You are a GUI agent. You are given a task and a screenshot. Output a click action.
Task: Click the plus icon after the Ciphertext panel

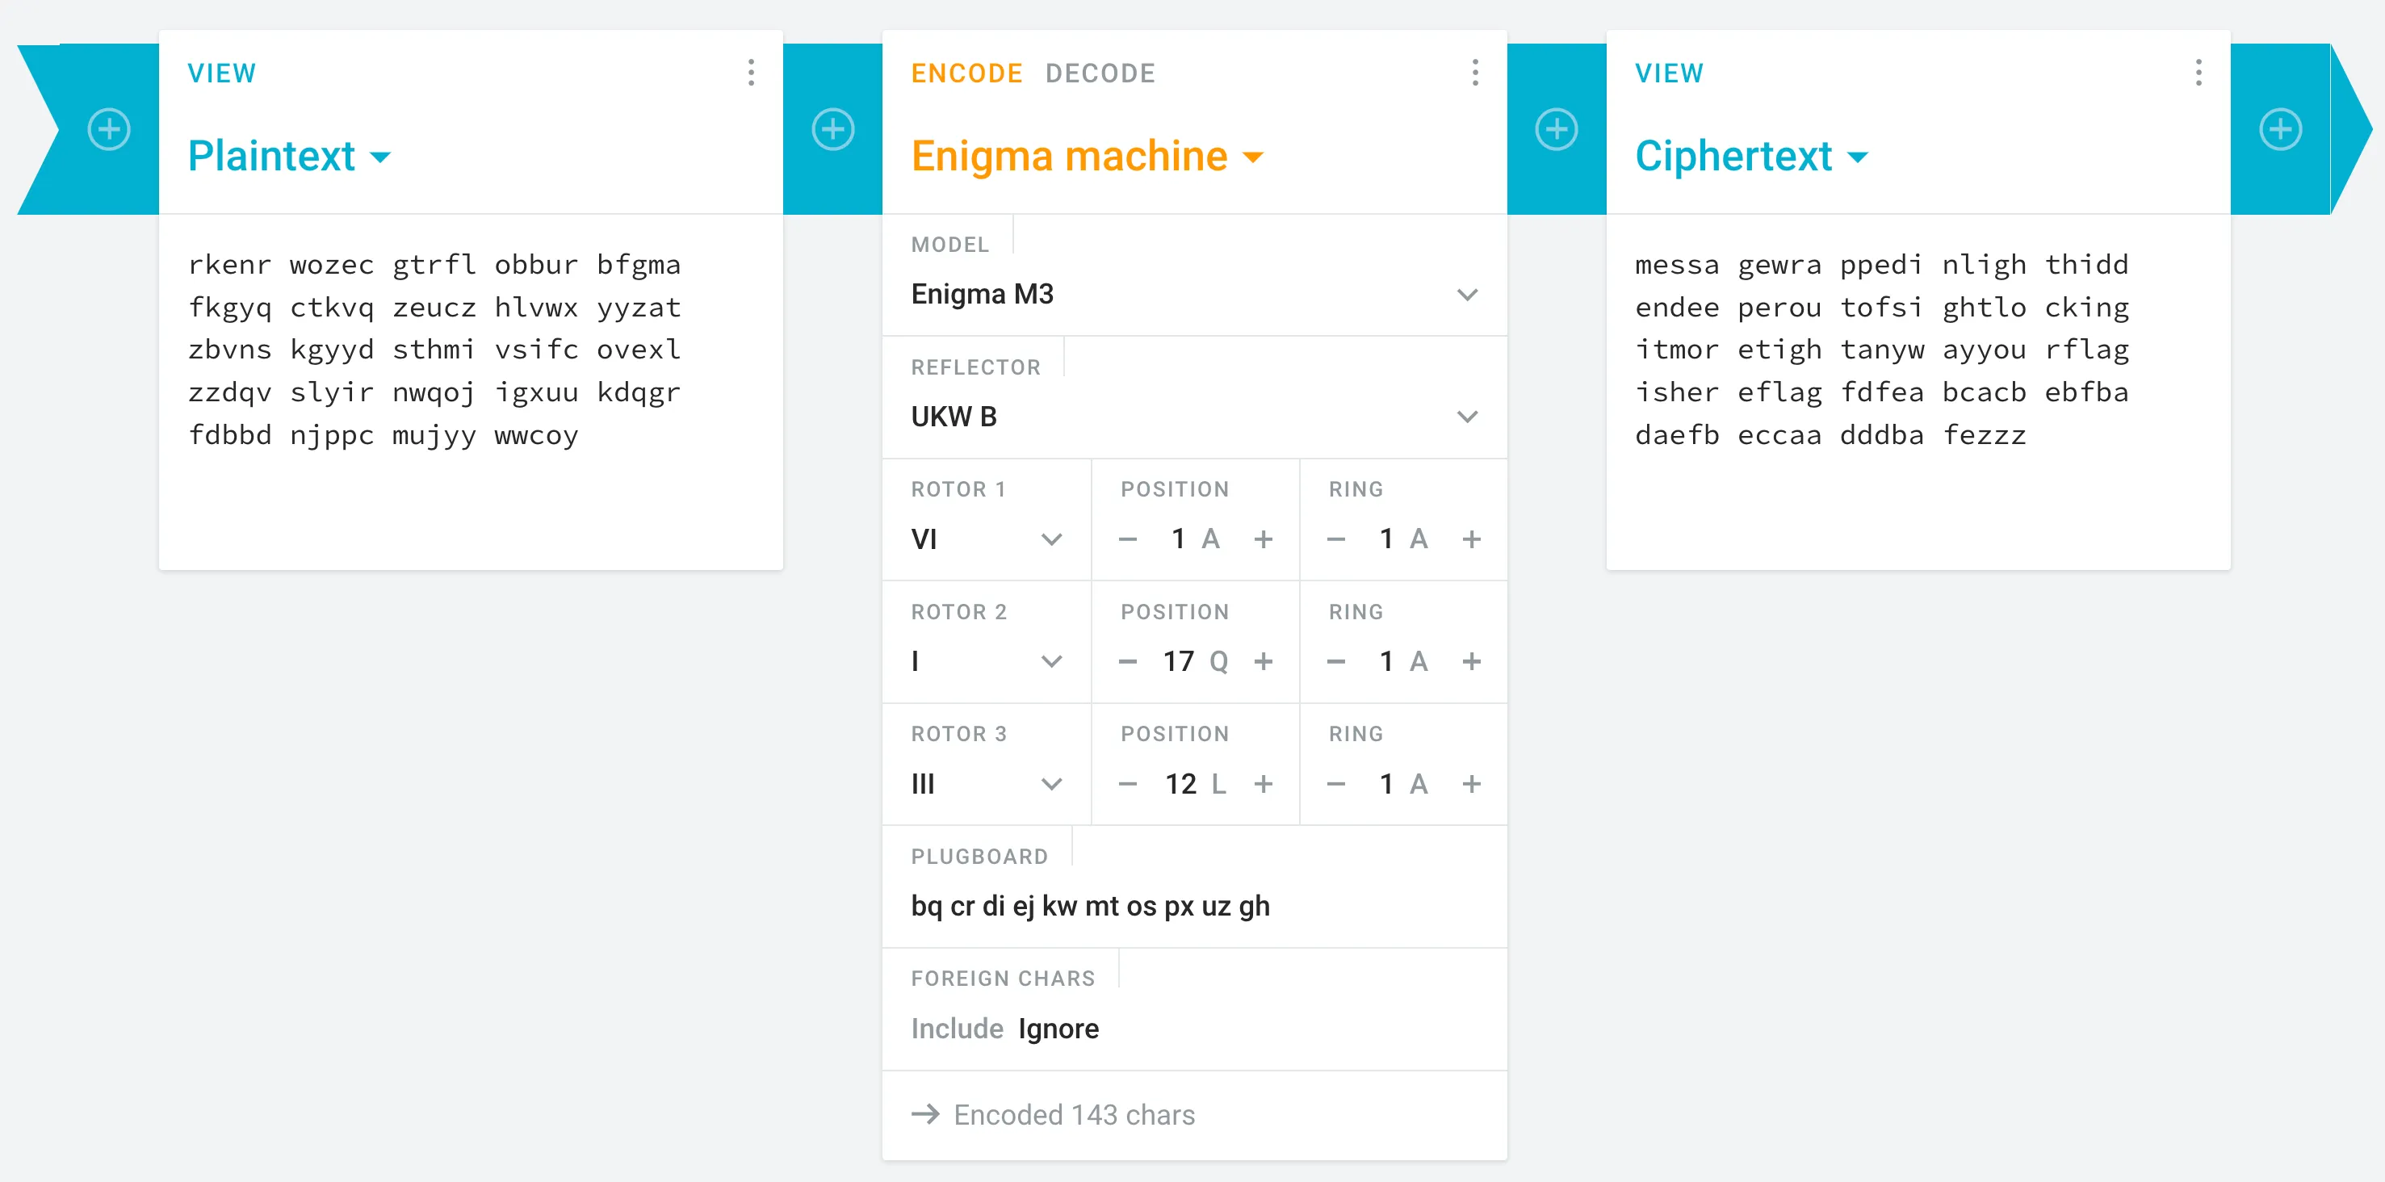pyautogui.click(x=2279, y=128)
